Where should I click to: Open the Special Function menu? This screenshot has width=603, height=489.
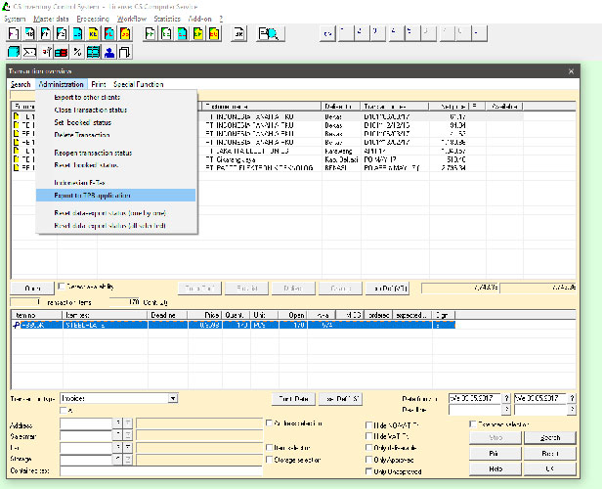(139, 84)
